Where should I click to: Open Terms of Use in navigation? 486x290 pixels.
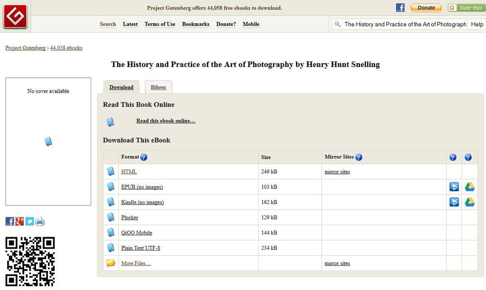[x=160, y=24]
